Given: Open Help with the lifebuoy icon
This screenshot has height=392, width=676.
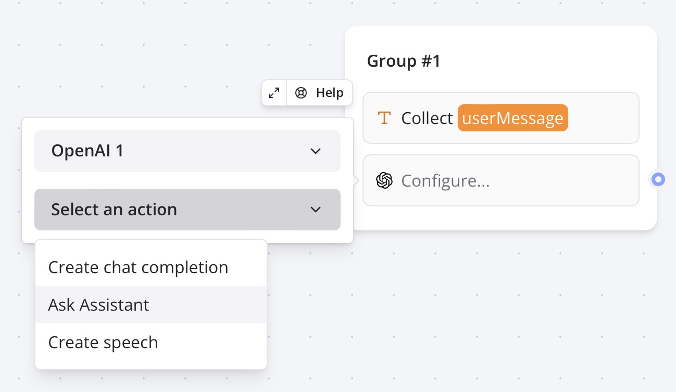Looking at the screenshot, I should click(301, 93).
